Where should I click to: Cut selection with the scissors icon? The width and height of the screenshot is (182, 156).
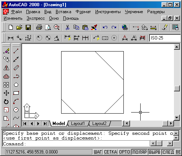(67, 27)
